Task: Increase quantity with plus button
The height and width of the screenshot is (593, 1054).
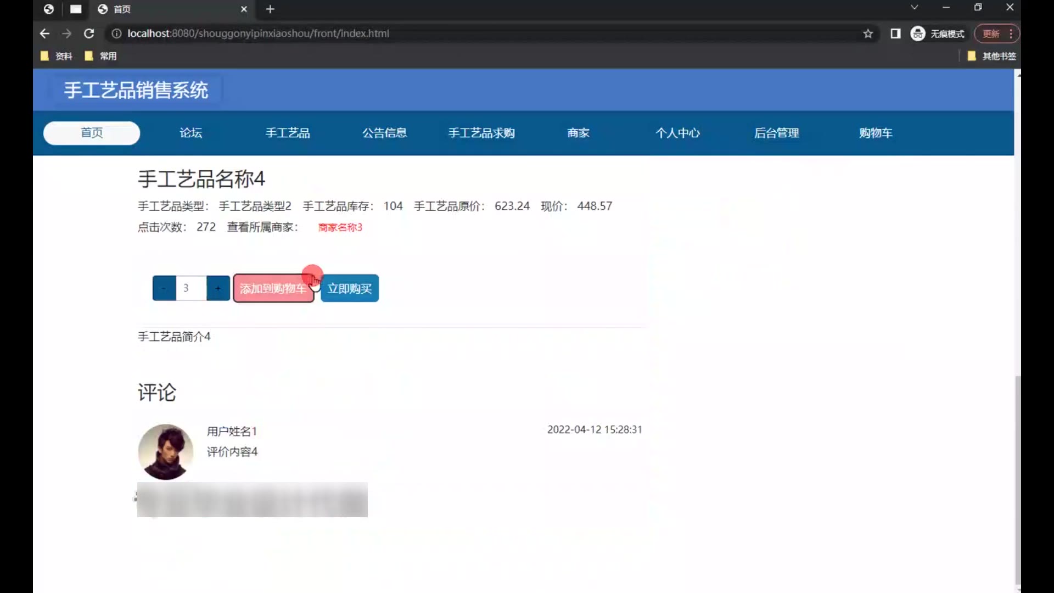Action: (x=218, y=288)
